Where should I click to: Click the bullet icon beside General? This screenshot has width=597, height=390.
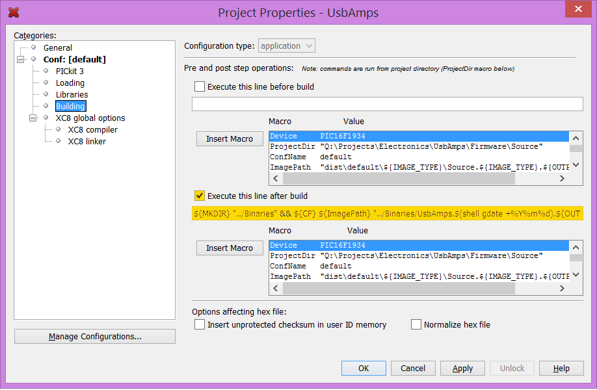(x=33, y=47)
